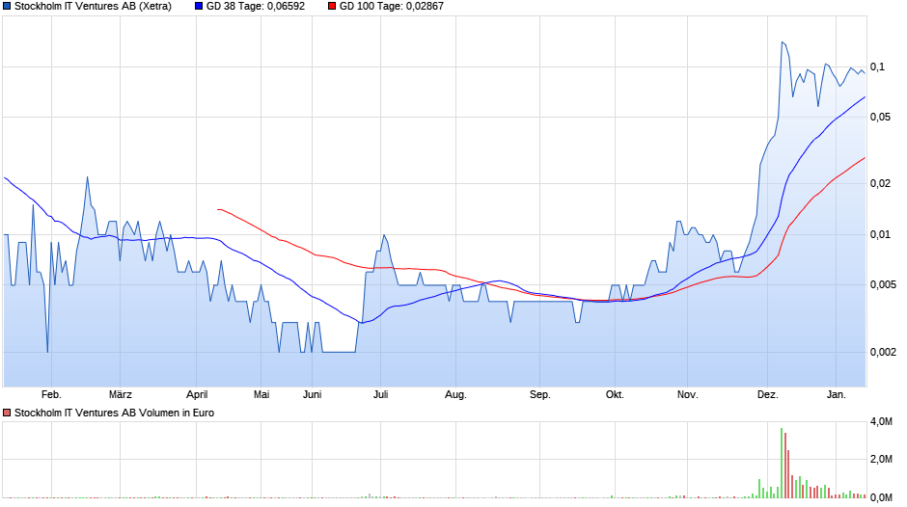This screenshot has height=507, width=907.
Task: Click the 'Okt.' month axis label
Action: coord(615,395)
